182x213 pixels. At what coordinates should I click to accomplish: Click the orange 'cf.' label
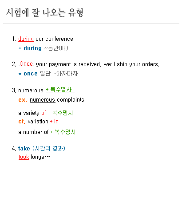[22, 122]
